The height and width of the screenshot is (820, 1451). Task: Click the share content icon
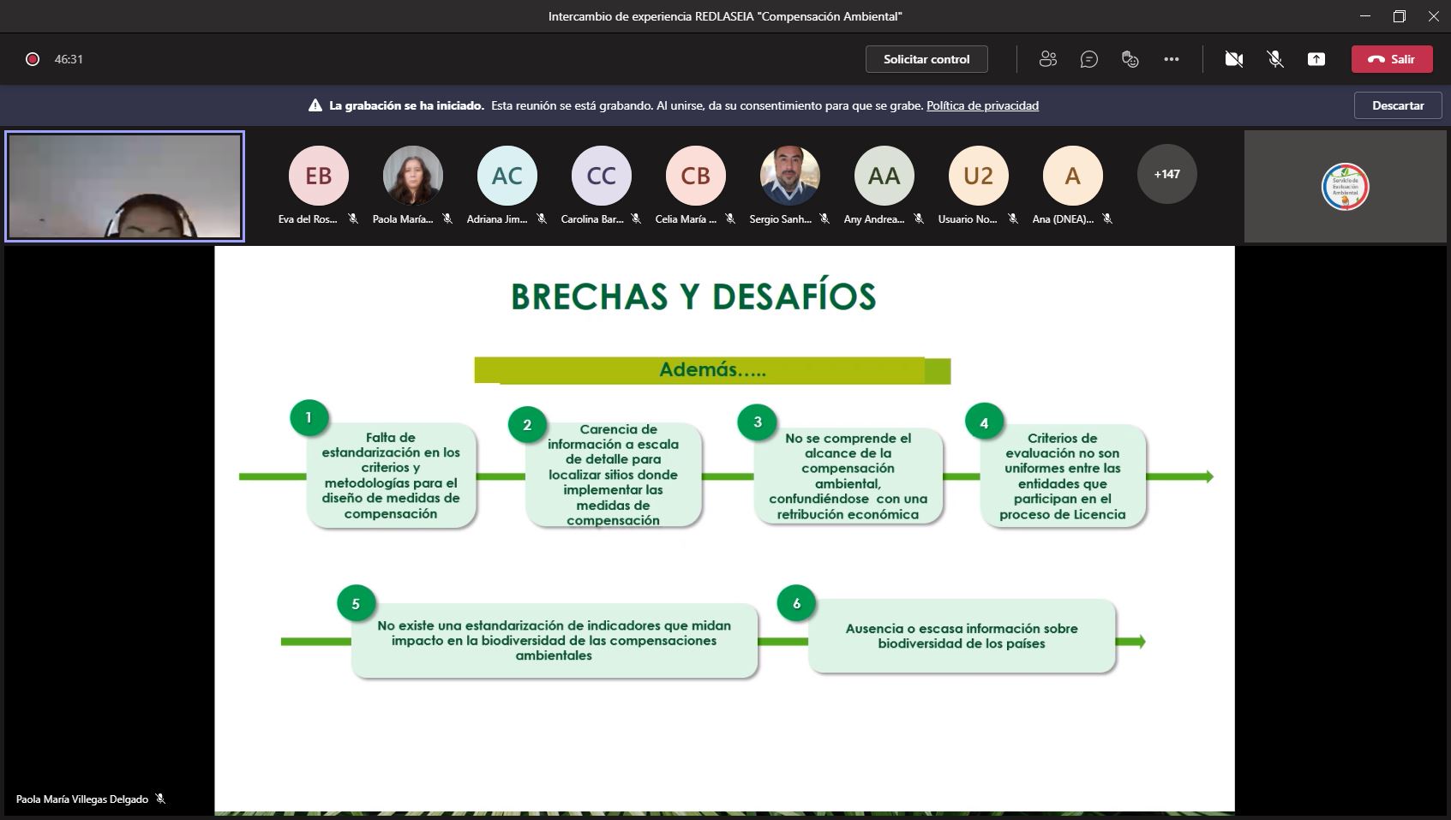pos(1316,59)
